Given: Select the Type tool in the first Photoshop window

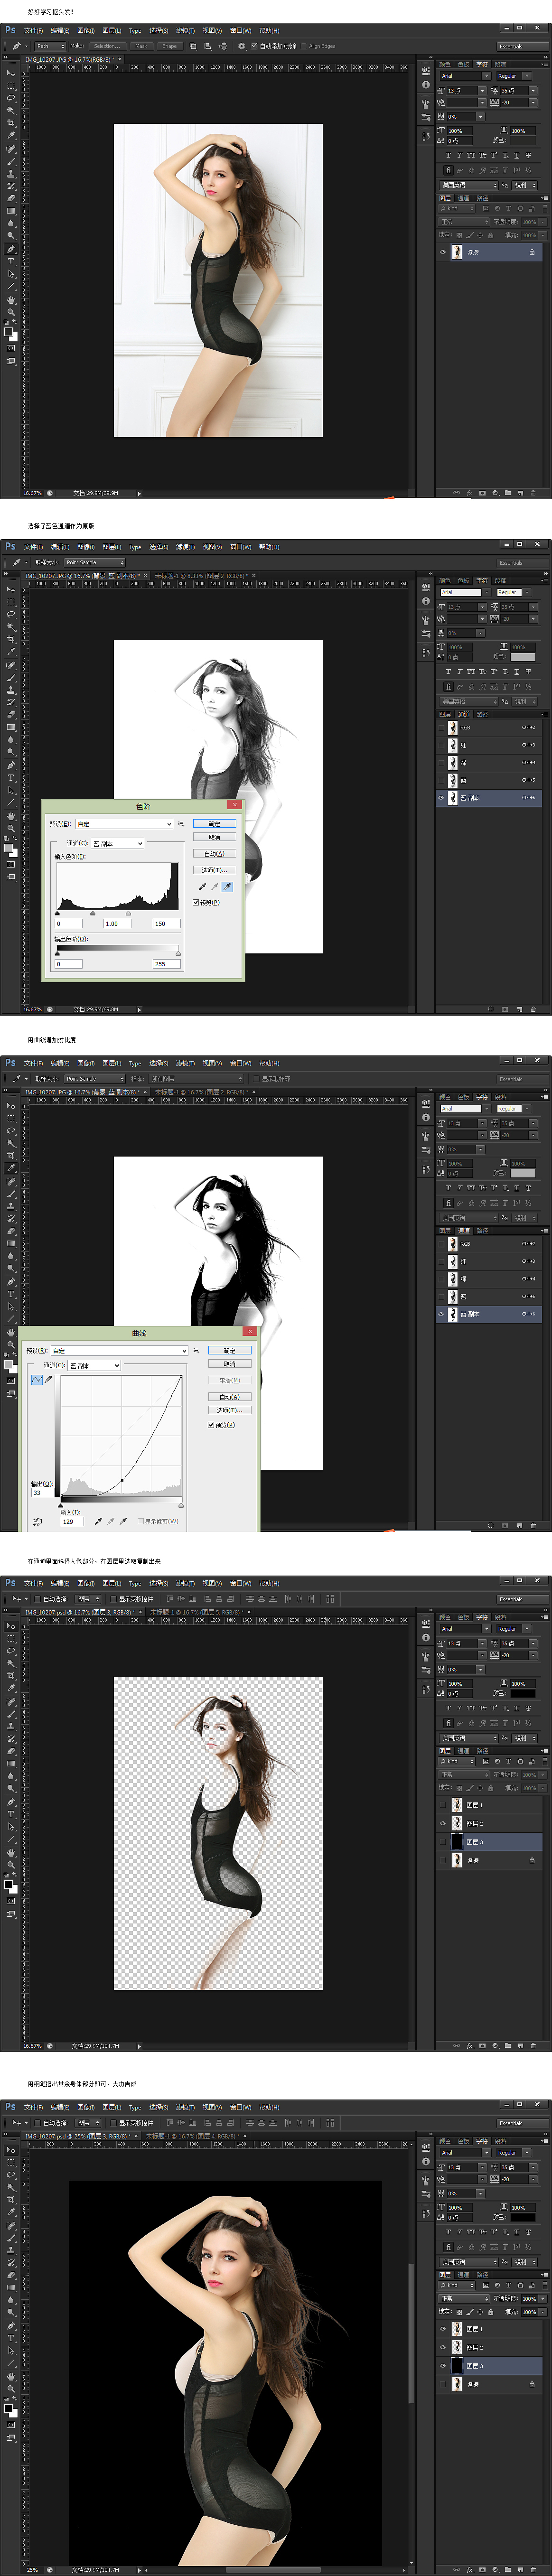Looking at the screenshot, I should (x=11, y=261).
